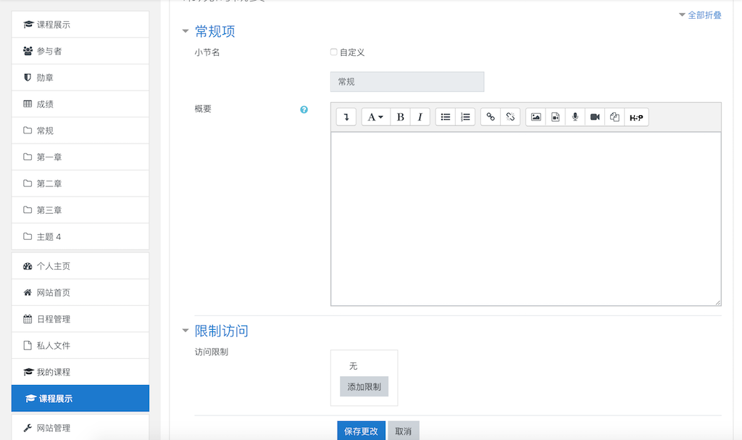Image resolution: width=742 pixels, height=440 pixels.
Task: Click the 概要 label text
Action: [x=203, y=109]
